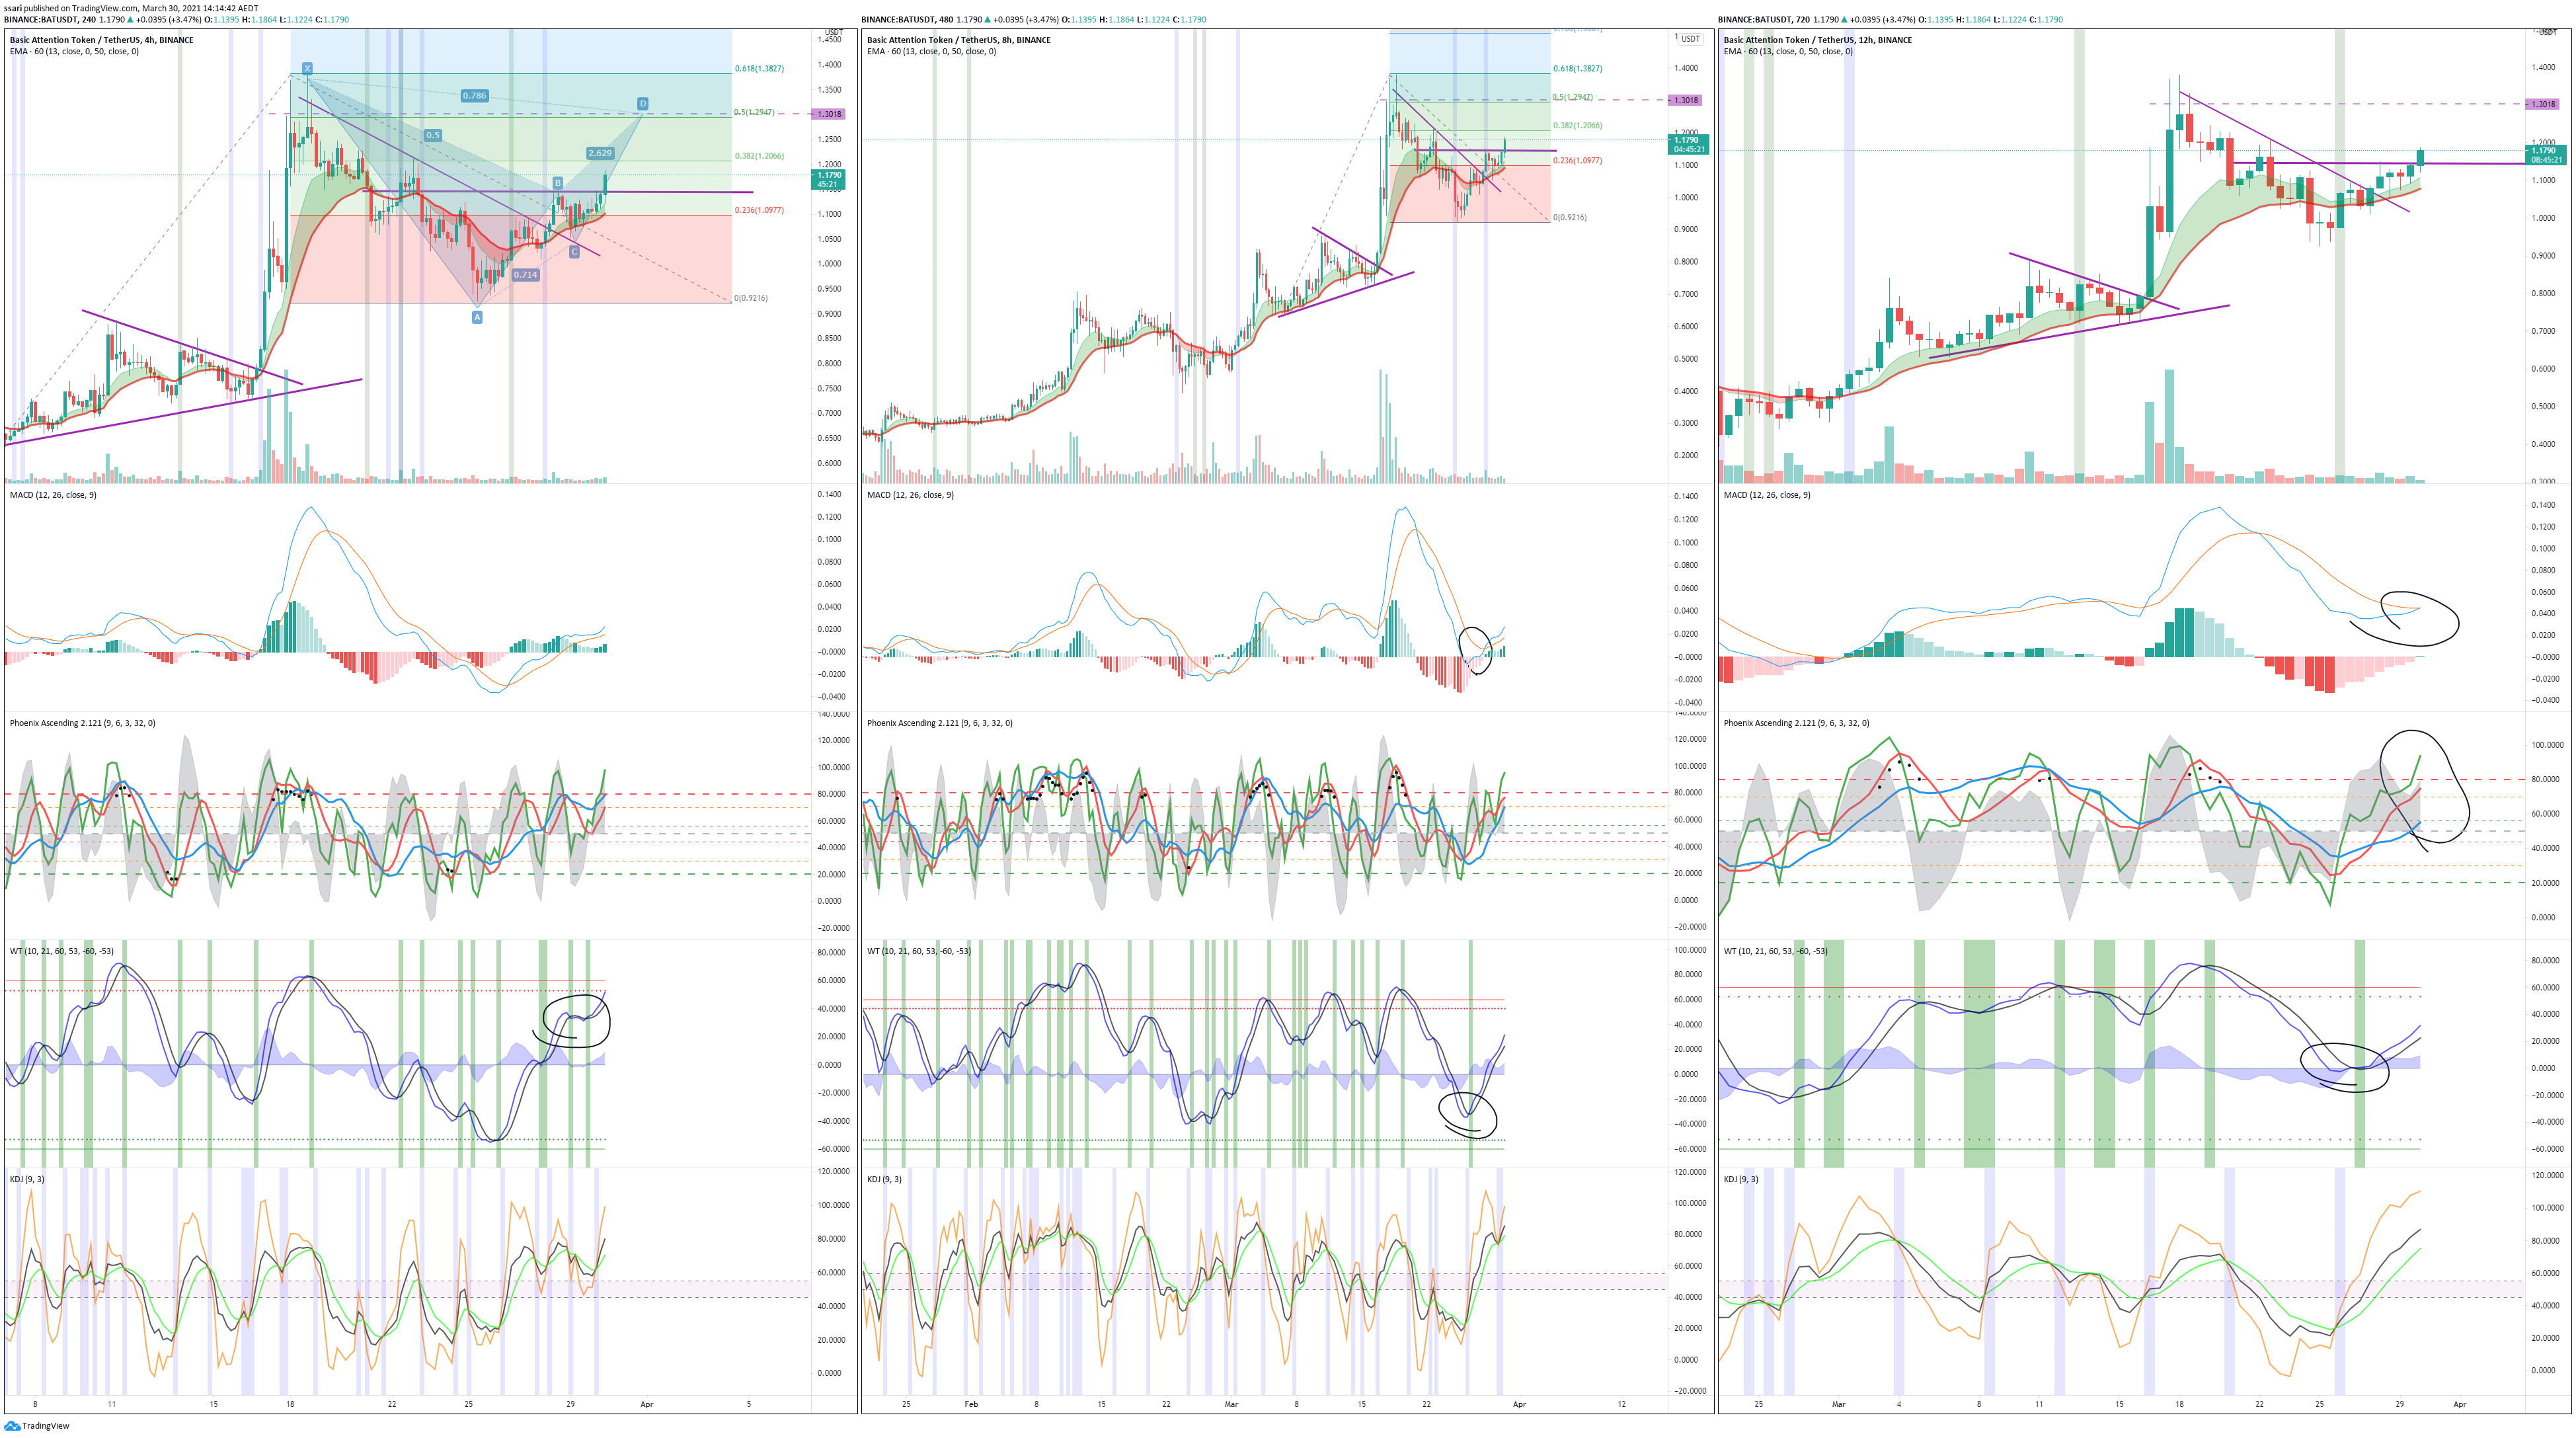The height and width of the screenshot is (1438, 2576).
Task: Click 'ssari published on TradingView.com' header text
Action: pyautogui.click(x=70, y=8)
